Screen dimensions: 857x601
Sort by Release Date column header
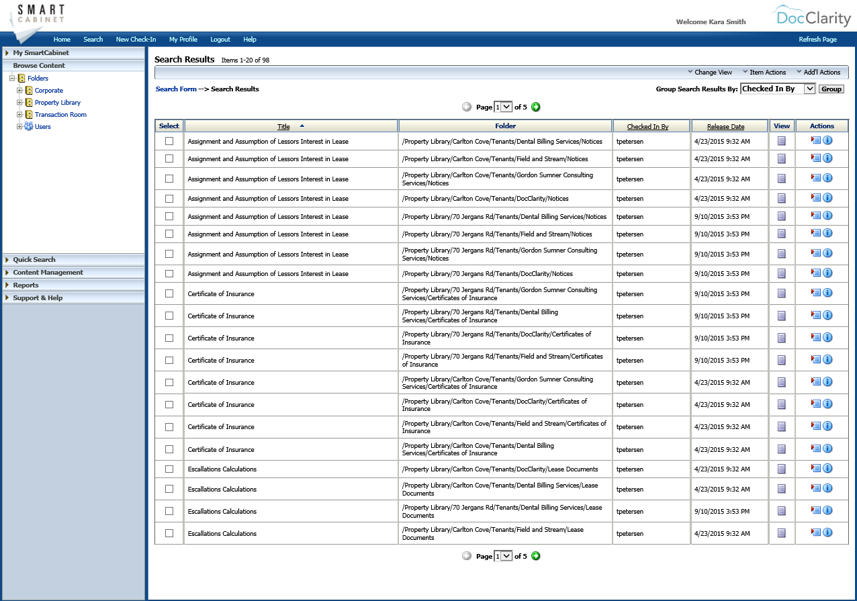pos(725,126)
